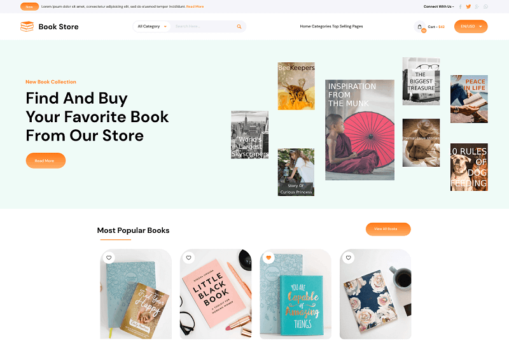Click the Google Plus icon

477,6
